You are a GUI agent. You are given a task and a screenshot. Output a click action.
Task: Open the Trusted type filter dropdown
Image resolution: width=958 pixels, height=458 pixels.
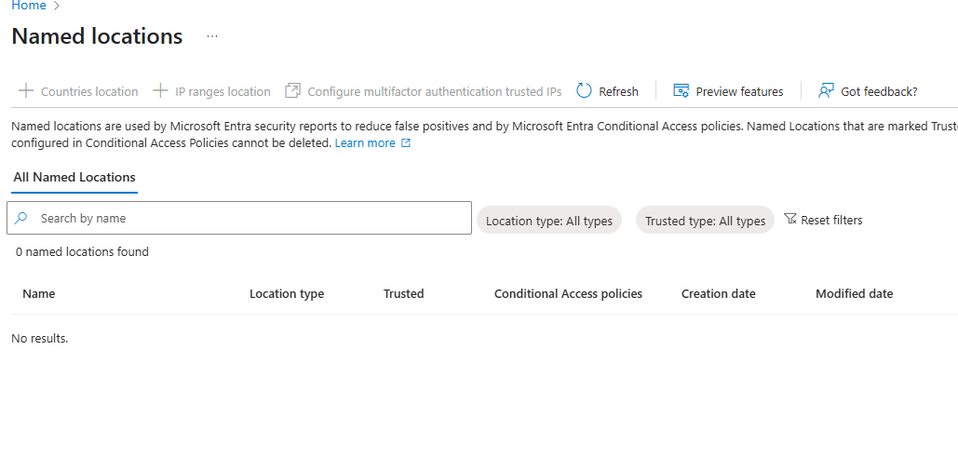tap(705, 221)
